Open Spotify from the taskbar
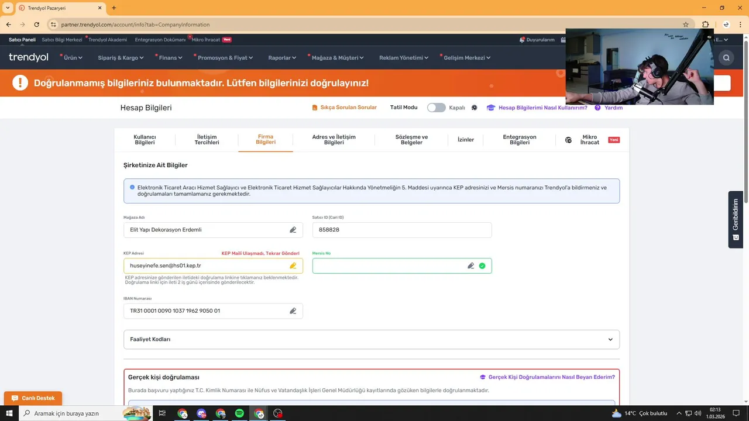 239,413
